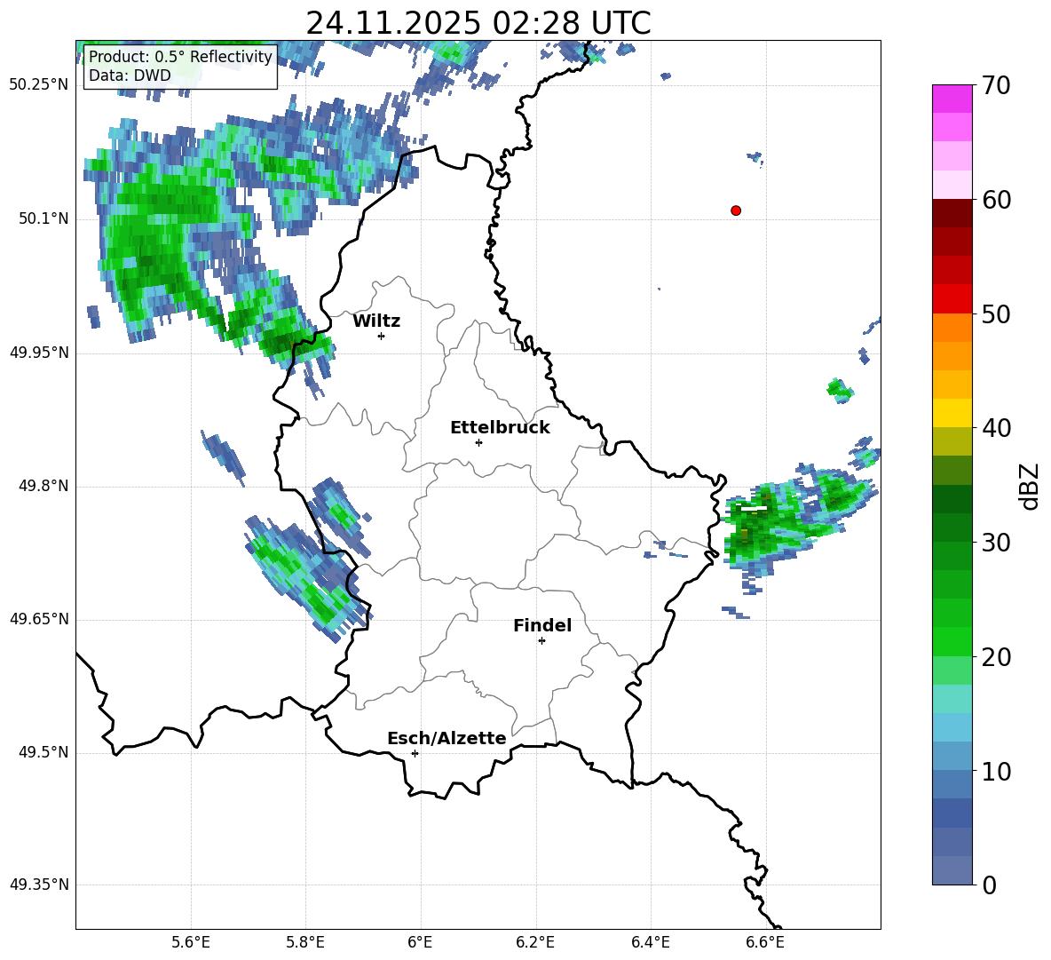Click the Esch/Alzette station cross marker
This screenshot has height=960, width=1051.
tap(415, 753)
